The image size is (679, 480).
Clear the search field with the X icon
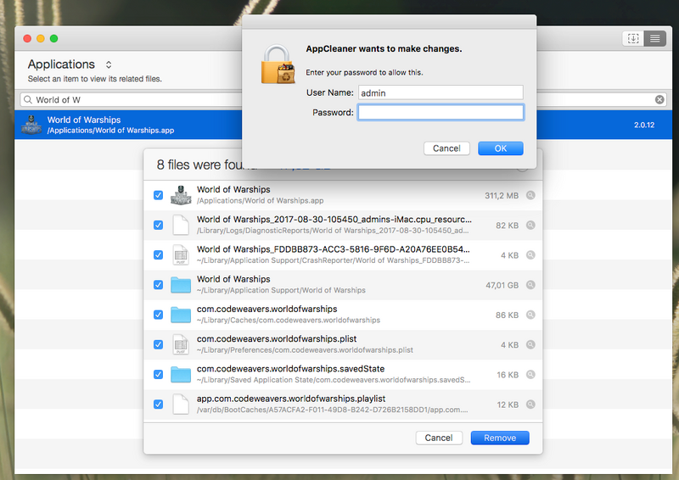(659, 99)
